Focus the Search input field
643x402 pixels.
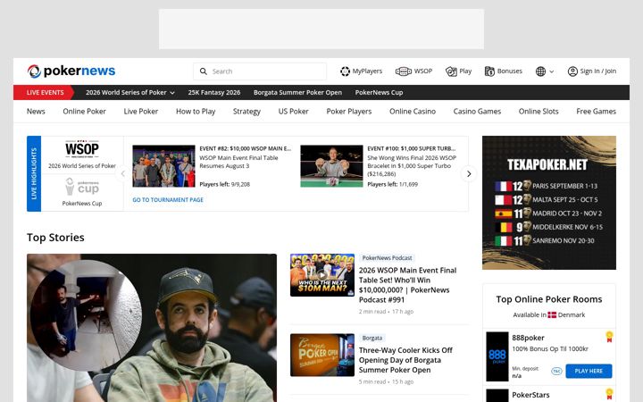click(x=260, y=71)
